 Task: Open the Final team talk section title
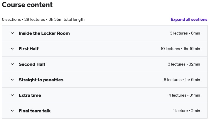tap(35, 111)
